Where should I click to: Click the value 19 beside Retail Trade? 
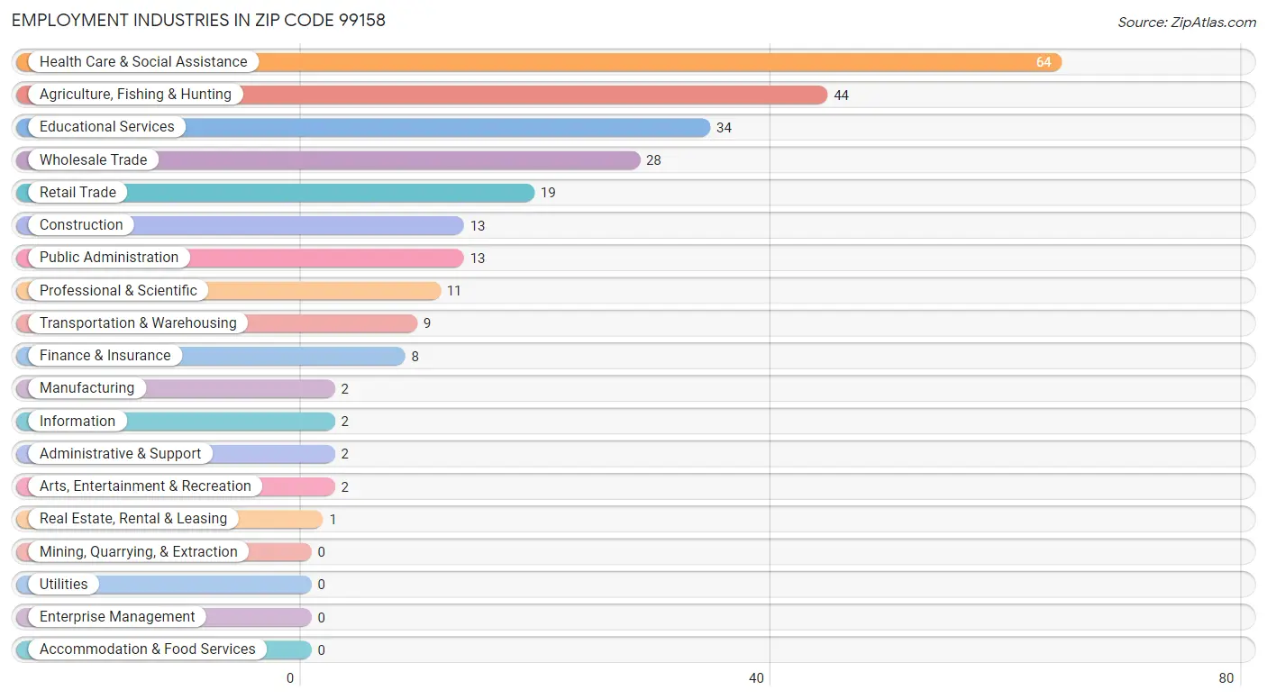(548, 194)
